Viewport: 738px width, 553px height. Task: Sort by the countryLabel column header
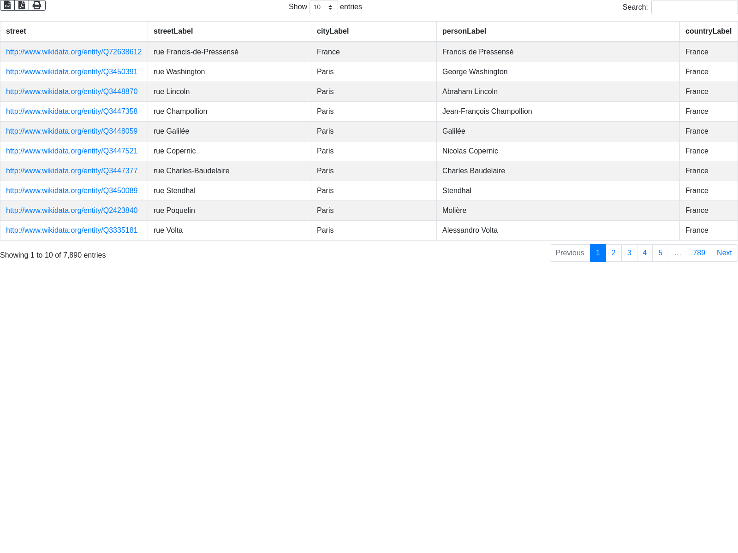pos(708,31)
